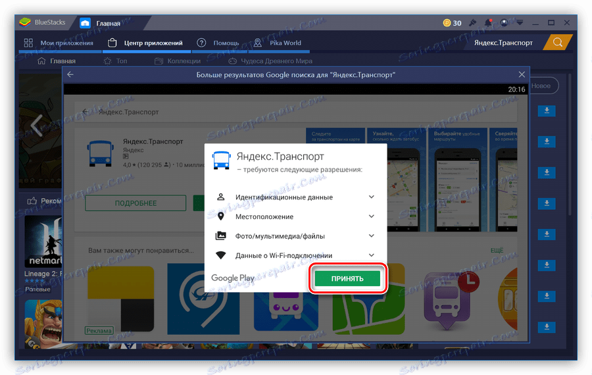Click the photo/media files icon

221,236
